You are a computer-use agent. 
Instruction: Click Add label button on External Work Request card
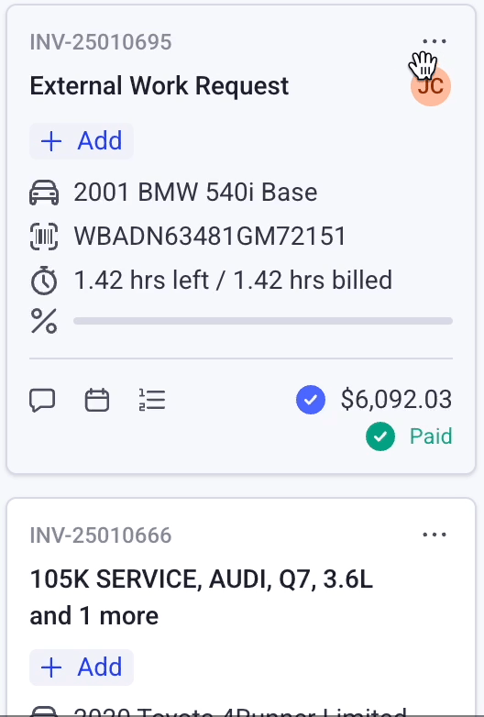click(82, 141)
